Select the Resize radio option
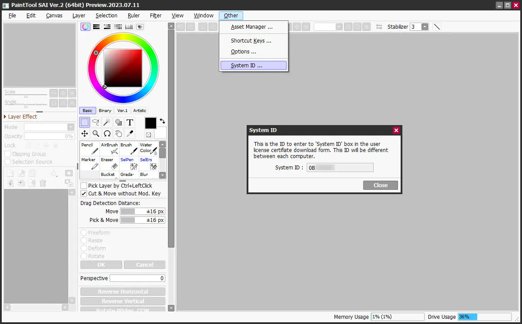 click(84, 241)
